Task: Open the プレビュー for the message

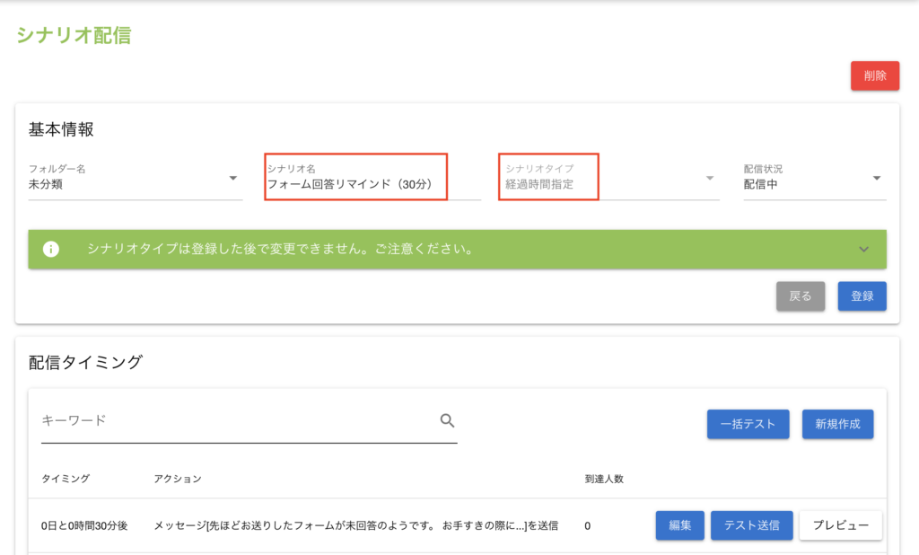Action: pos(840,525)
